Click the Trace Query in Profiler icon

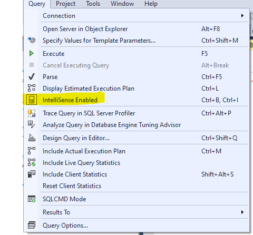[32, 113]
